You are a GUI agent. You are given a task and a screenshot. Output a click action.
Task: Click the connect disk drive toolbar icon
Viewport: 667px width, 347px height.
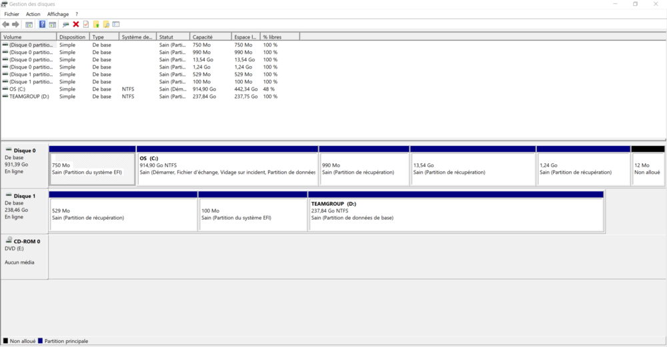[65, 25]
